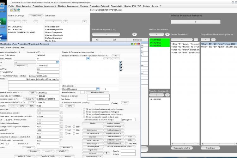
Task: Click the save documents toolbar icon
Action: (15, 10)
